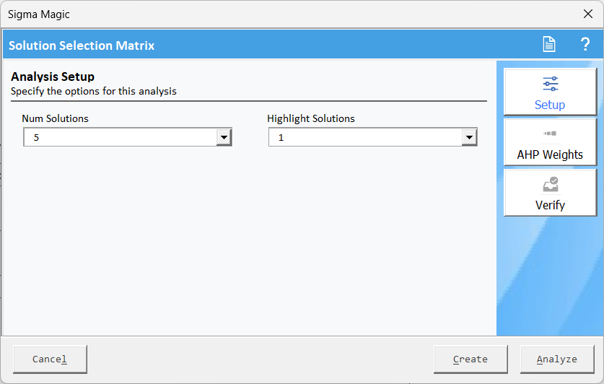Click the Analyze button
604x384 pixels.
coord(557,359)
